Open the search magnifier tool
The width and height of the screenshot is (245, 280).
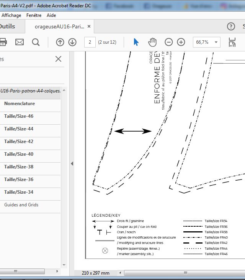[36, 42]
